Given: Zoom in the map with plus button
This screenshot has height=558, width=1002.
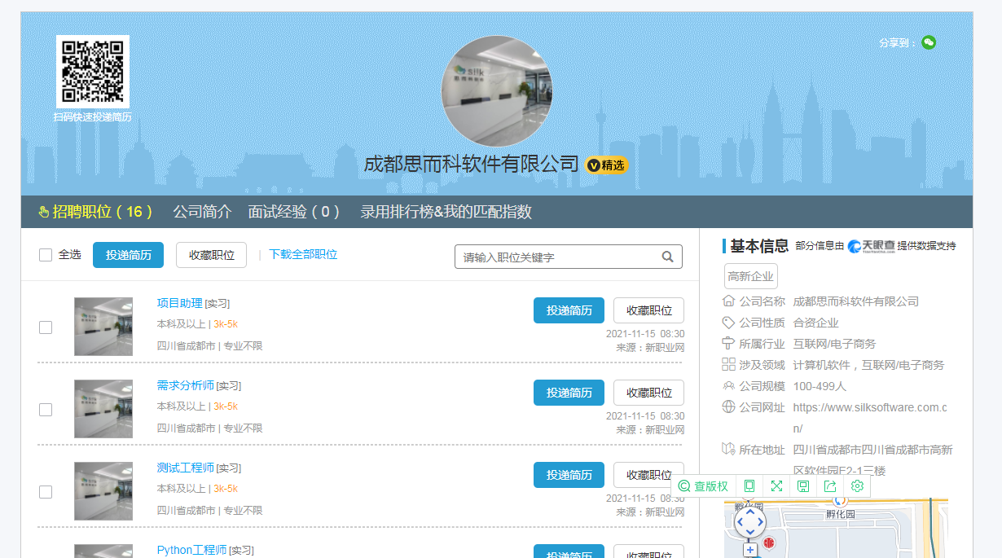Looking at the screenshot, I should coord(750,550).
